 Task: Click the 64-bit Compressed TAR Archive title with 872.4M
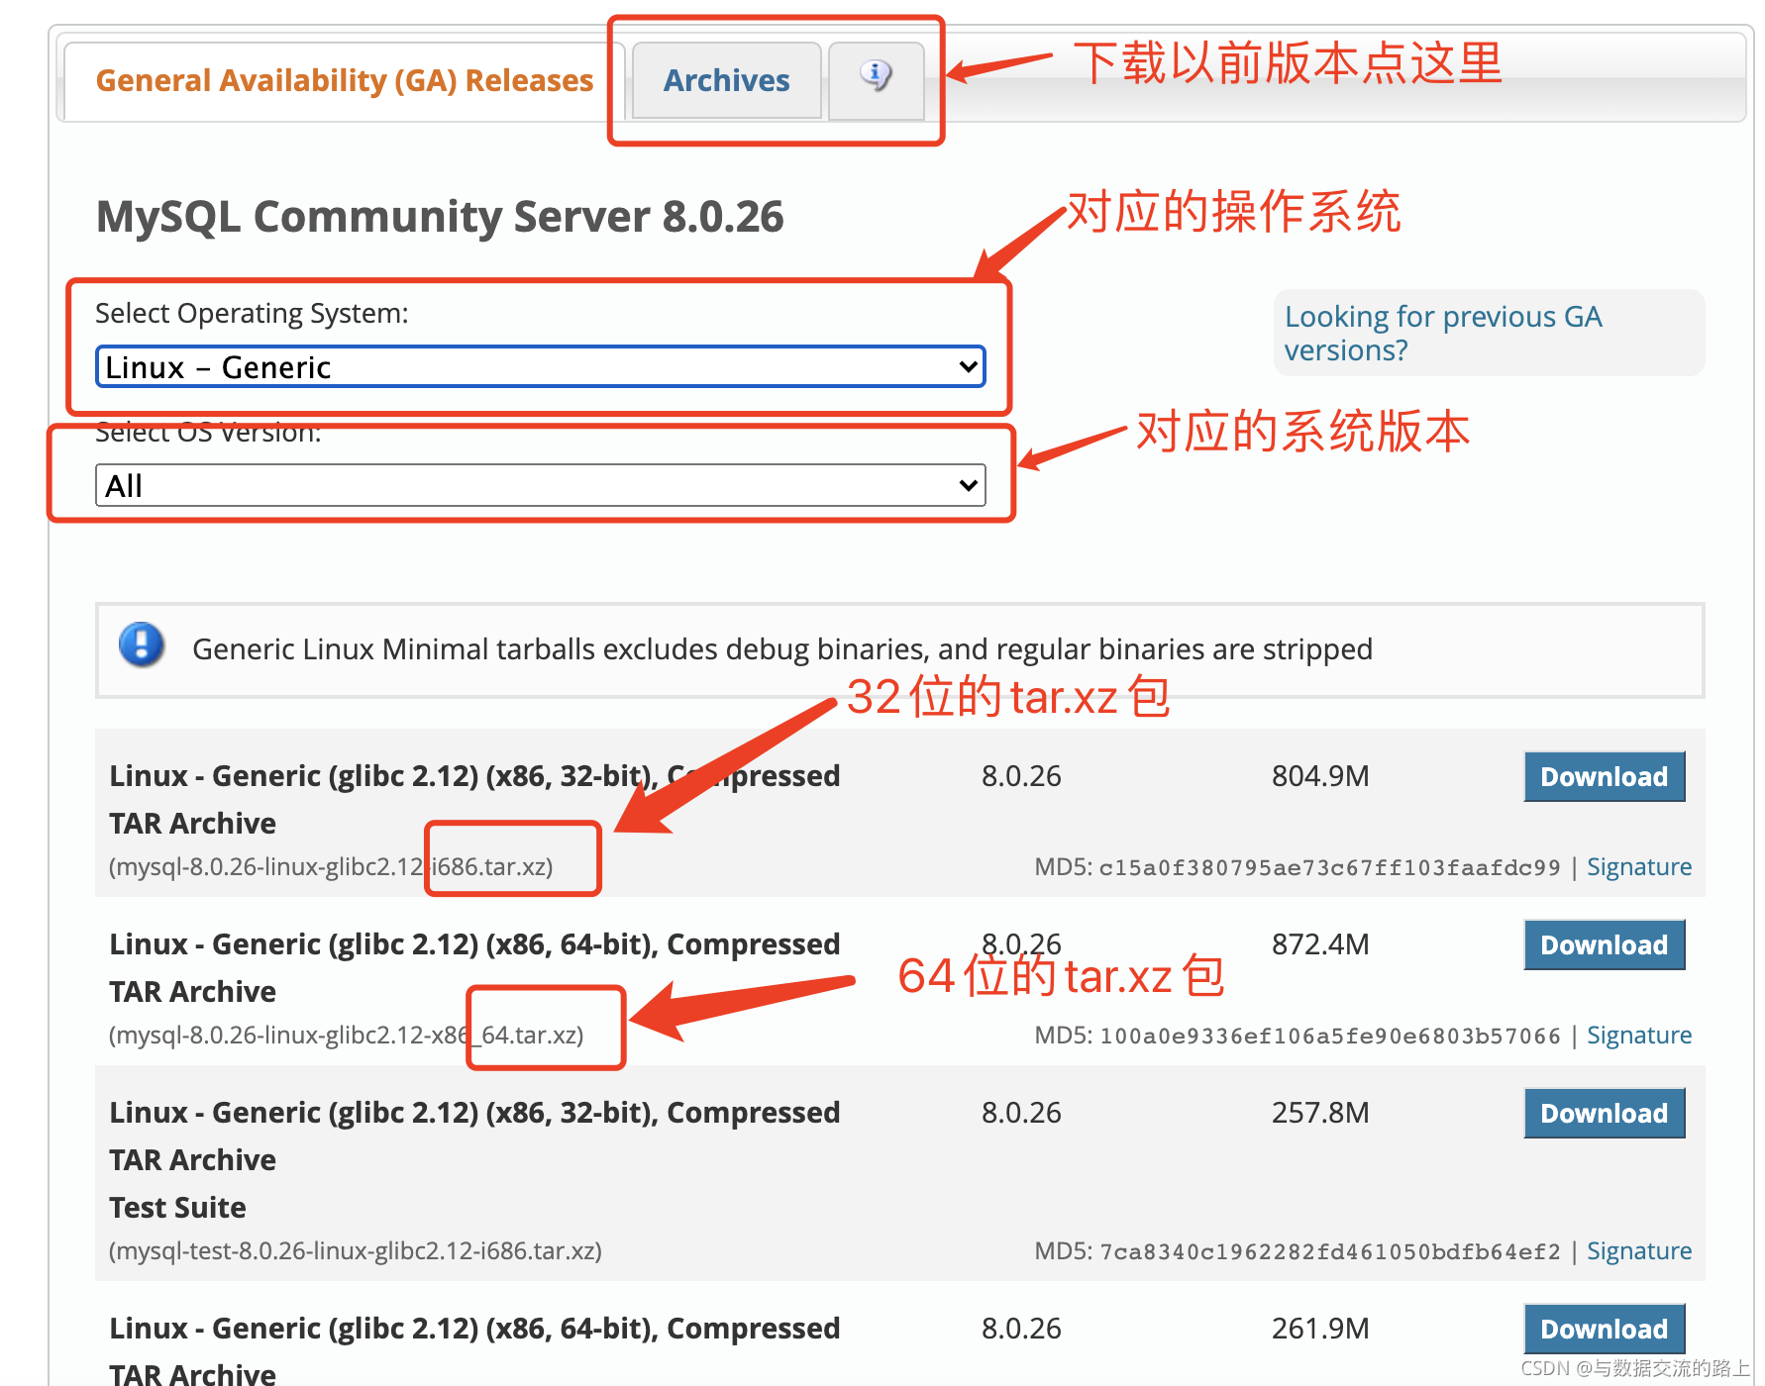[474, 967]
